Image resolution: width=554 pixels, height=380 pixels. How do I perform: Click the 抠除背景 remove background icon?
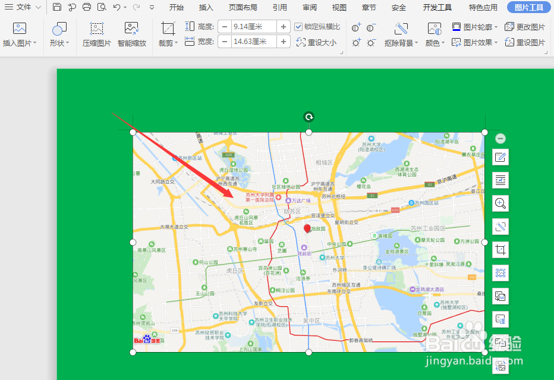401,29
